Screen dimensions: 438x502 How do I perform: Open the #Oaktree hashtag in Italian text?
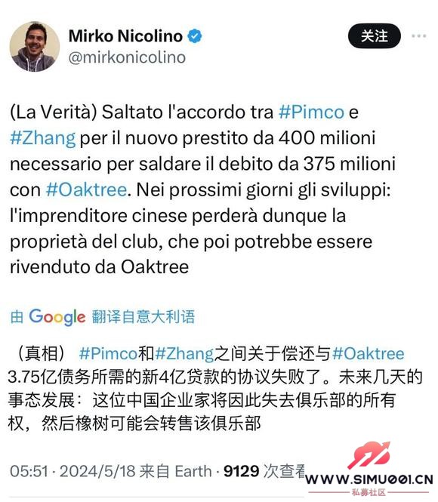pos(86,189)
